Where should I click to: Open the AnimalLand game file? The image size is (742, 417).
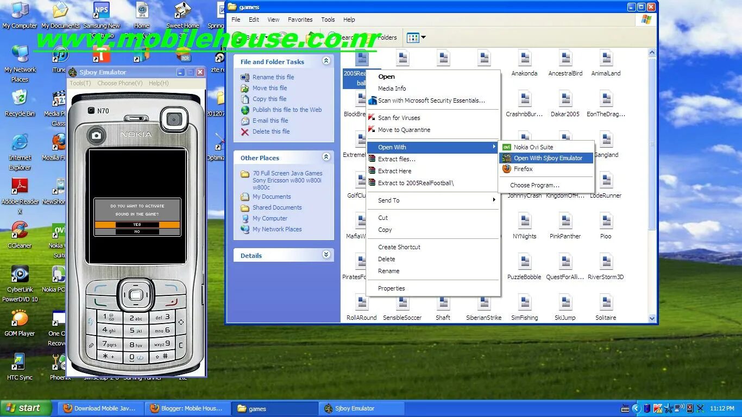(x=606, y=63)
